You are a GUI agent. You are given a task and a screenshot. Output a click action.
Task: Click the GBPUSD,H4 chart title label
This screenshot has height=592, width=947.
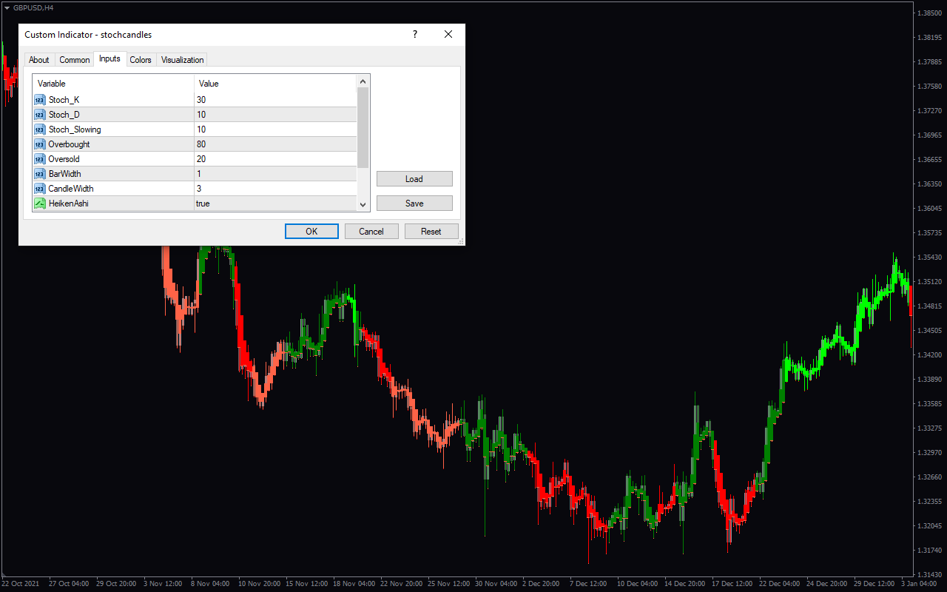point(33,7)
